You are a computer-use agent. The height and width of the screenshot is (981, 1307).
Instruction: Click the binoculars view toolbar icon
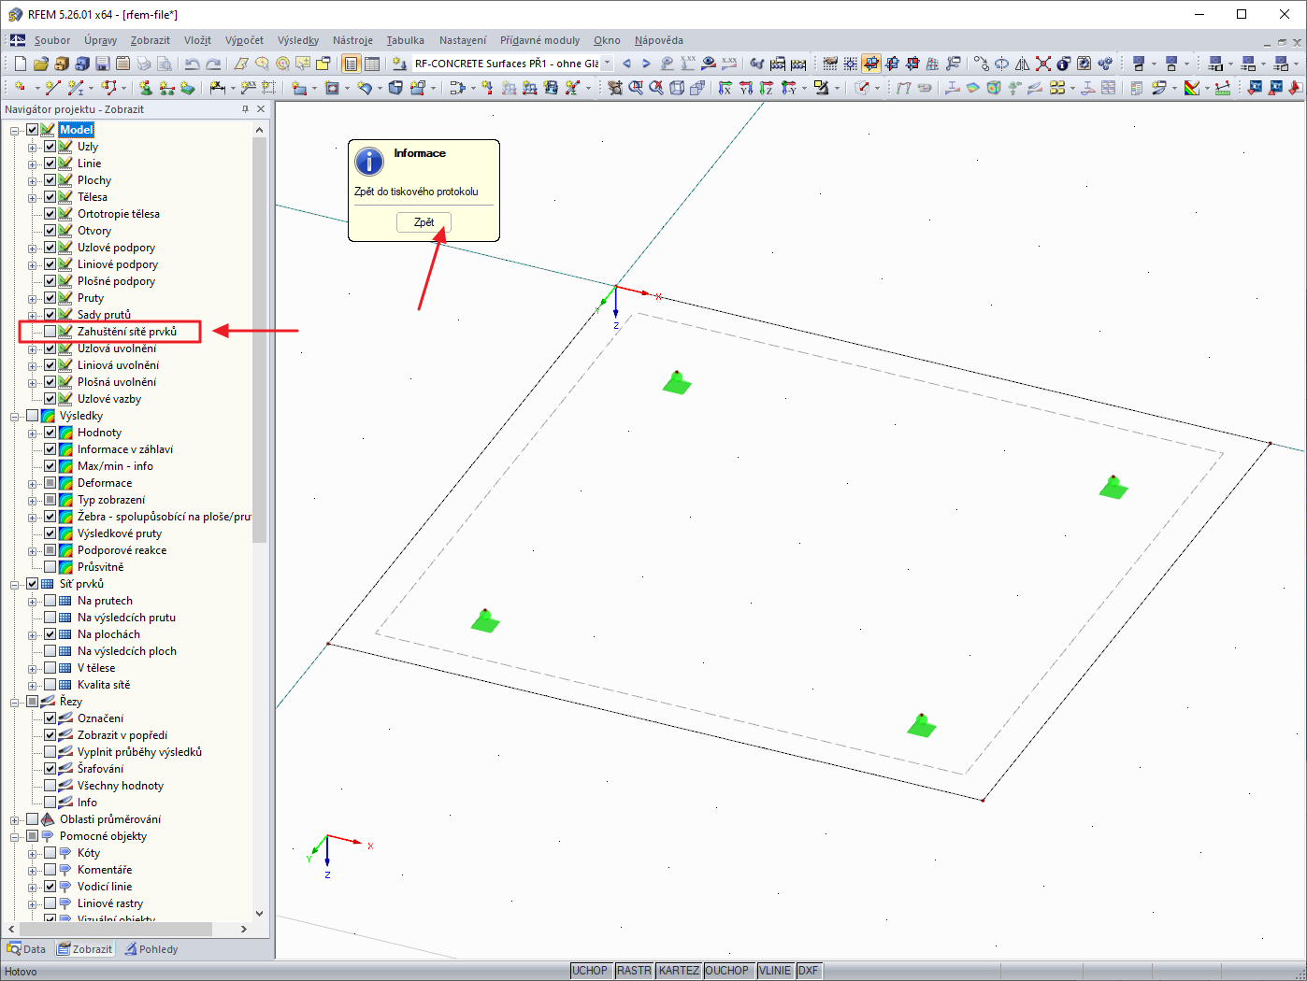click(756, 64)
